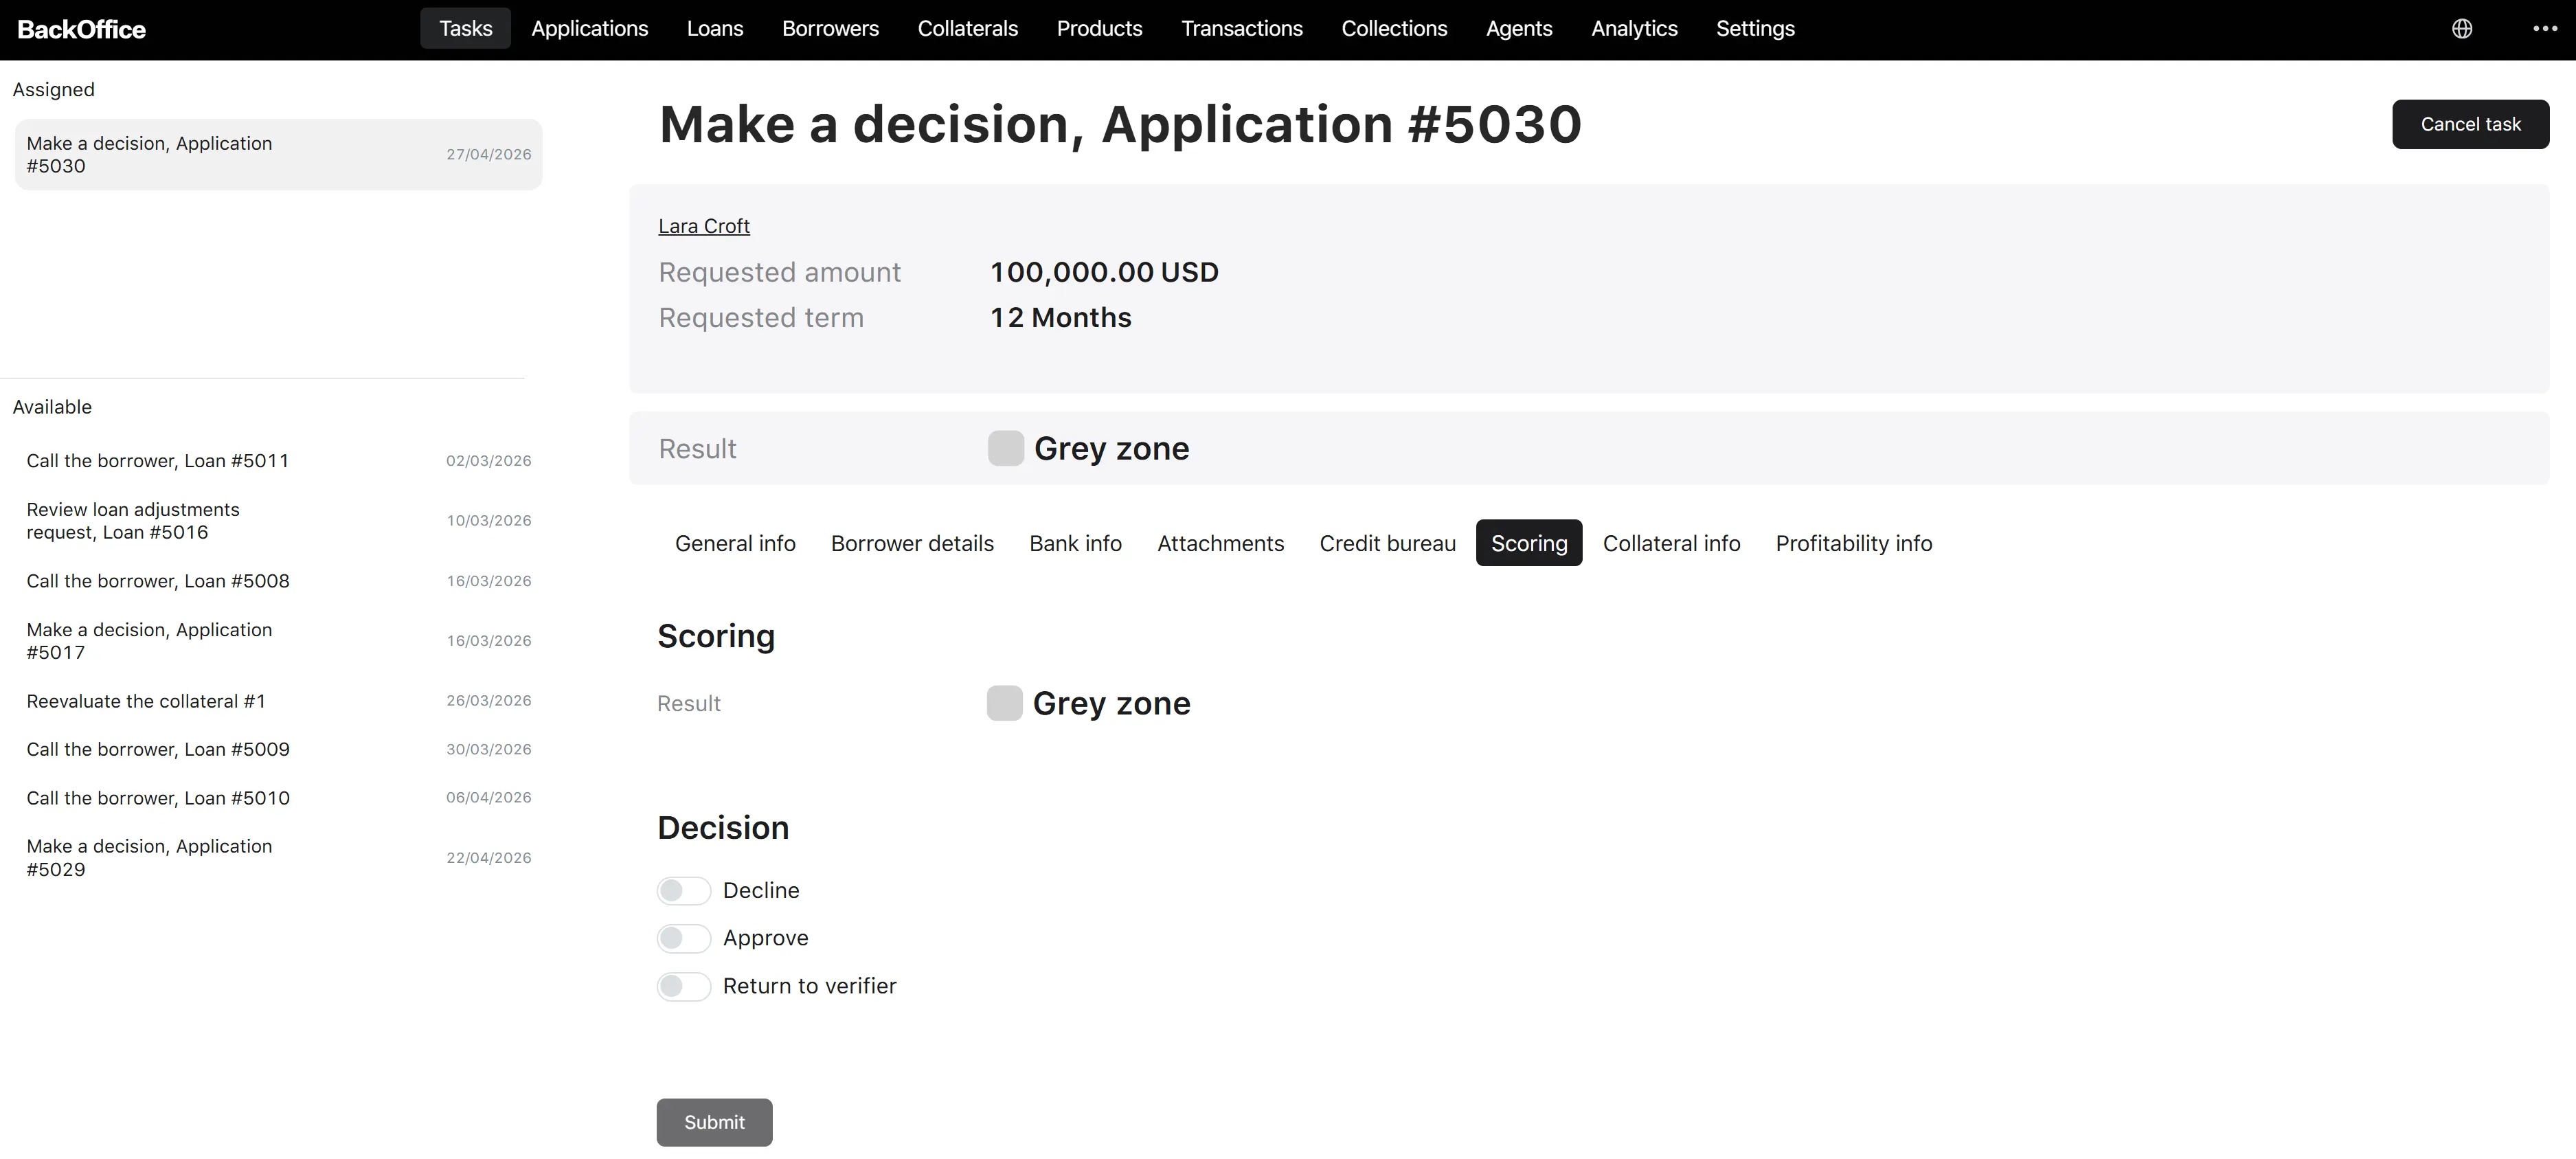
Task: Open Reevaluate the collateral #1 task
Action: pyautogui.click(x=278, y=701)
